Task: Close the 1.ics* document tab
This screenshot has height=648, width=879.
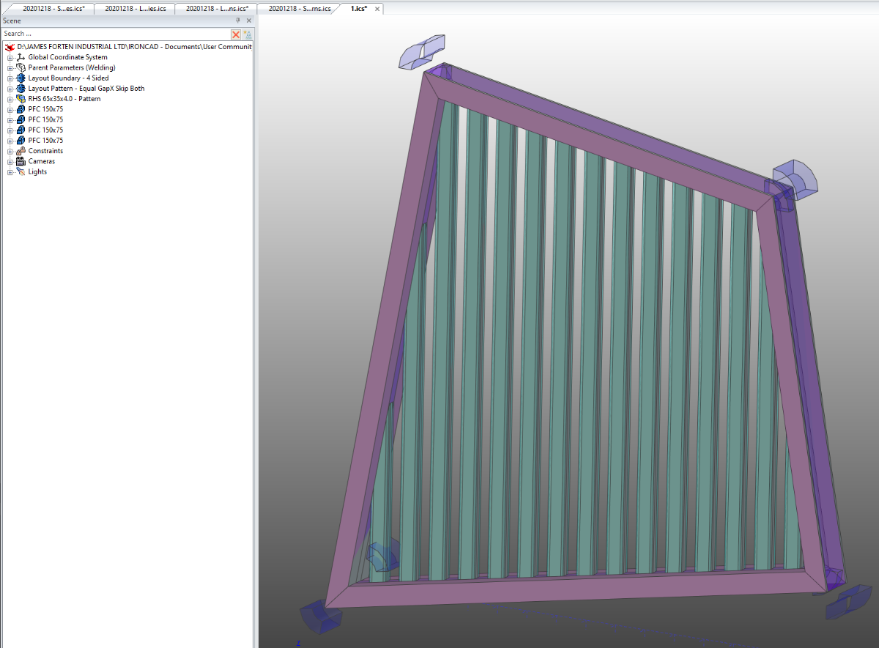Action: (x=377, y=9)
